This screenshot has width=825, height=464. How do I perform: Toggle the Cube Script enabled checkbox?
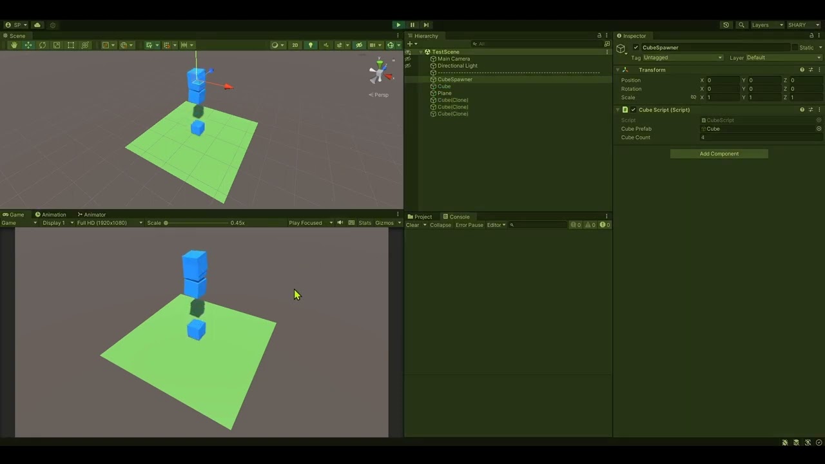point(634,110)
